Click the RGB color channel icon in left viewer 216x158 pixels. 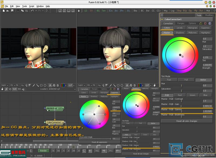coord(63,85)
